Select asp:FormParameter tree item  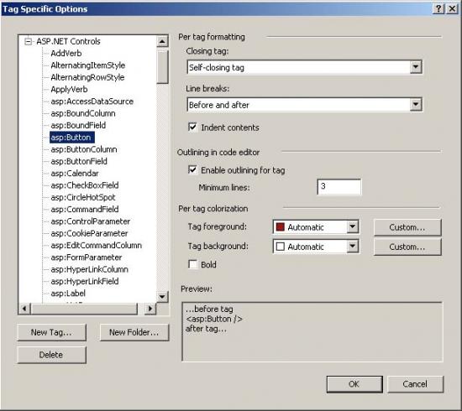[x=86, y=258]
